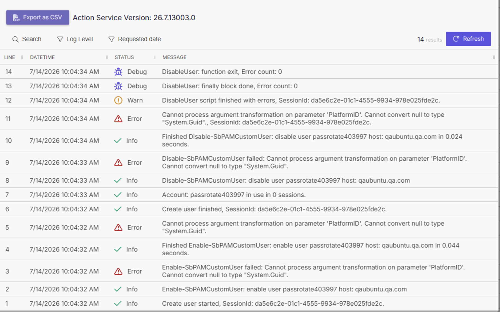
Task: Select 'Disable-SbPAMCustomUser: disable user passrotate403997' message on line 8
Action: (x=286, y=180)
